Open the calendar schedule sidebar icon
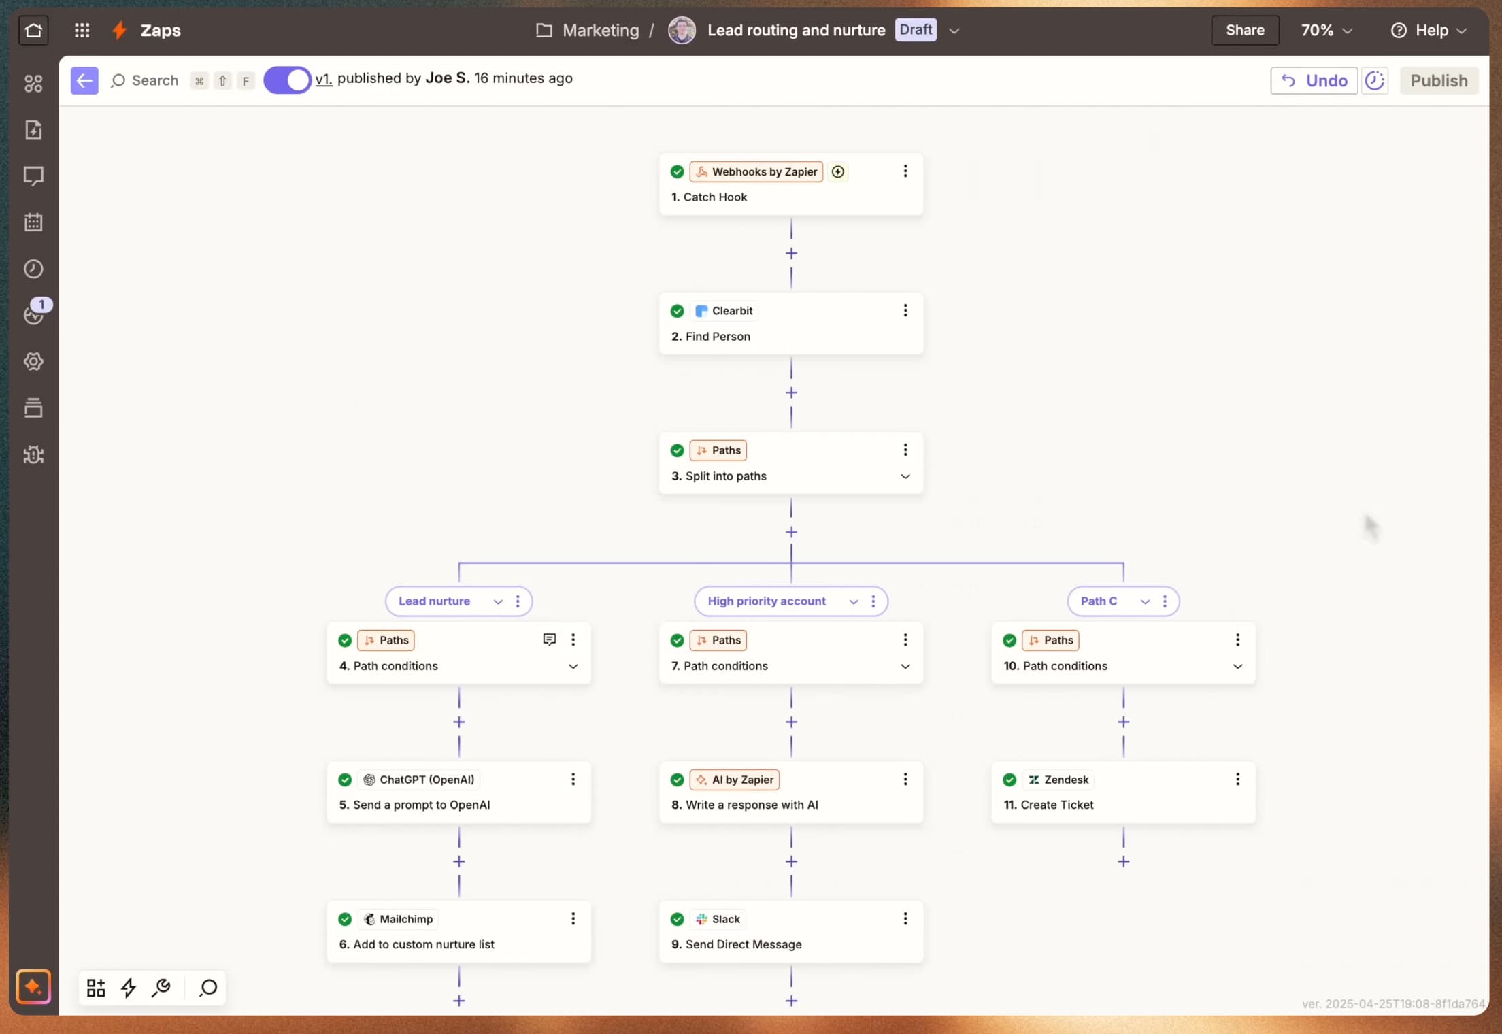Screen dimensions: 1502x1034 coord(33,222)
